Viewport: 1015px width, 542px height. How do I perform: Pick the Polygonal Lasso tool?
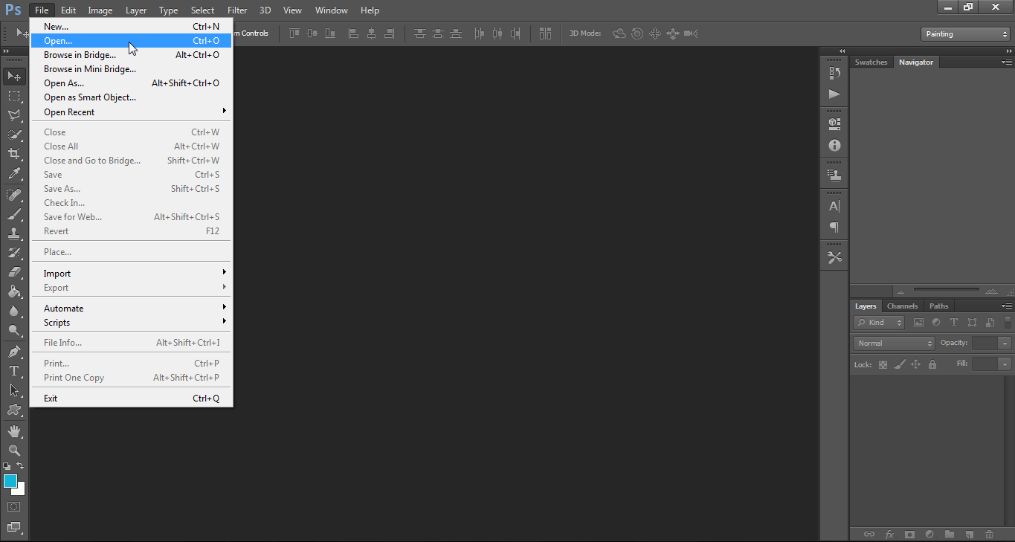(14, 115)
